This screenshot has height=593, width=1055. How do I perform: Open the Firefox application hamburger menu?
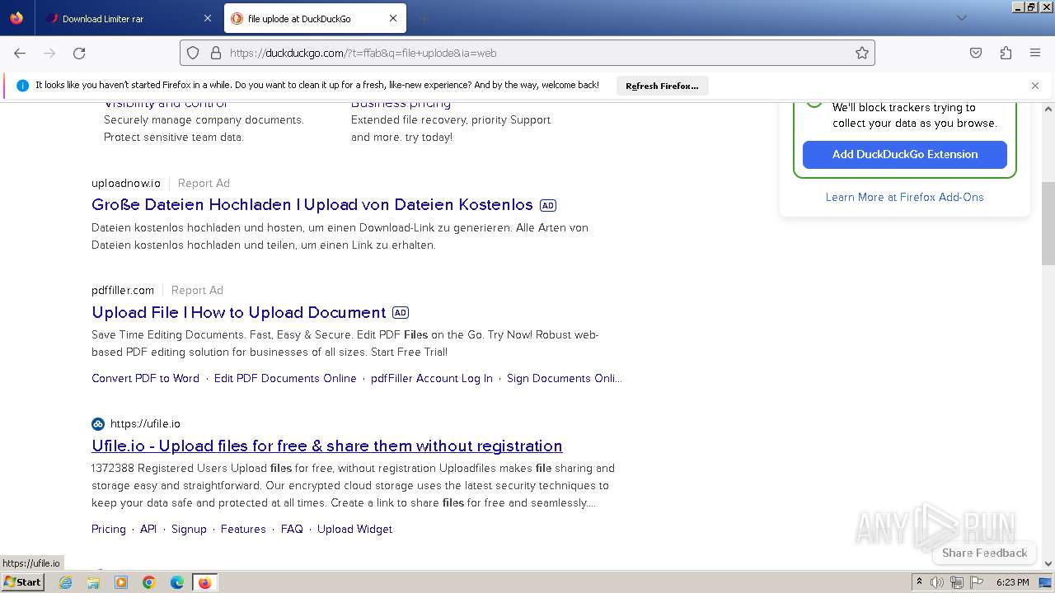[x=1035, y=53]
